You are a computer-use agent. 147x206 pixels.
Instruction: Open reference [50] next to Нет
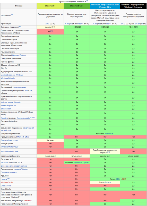[x=52, y=31]
